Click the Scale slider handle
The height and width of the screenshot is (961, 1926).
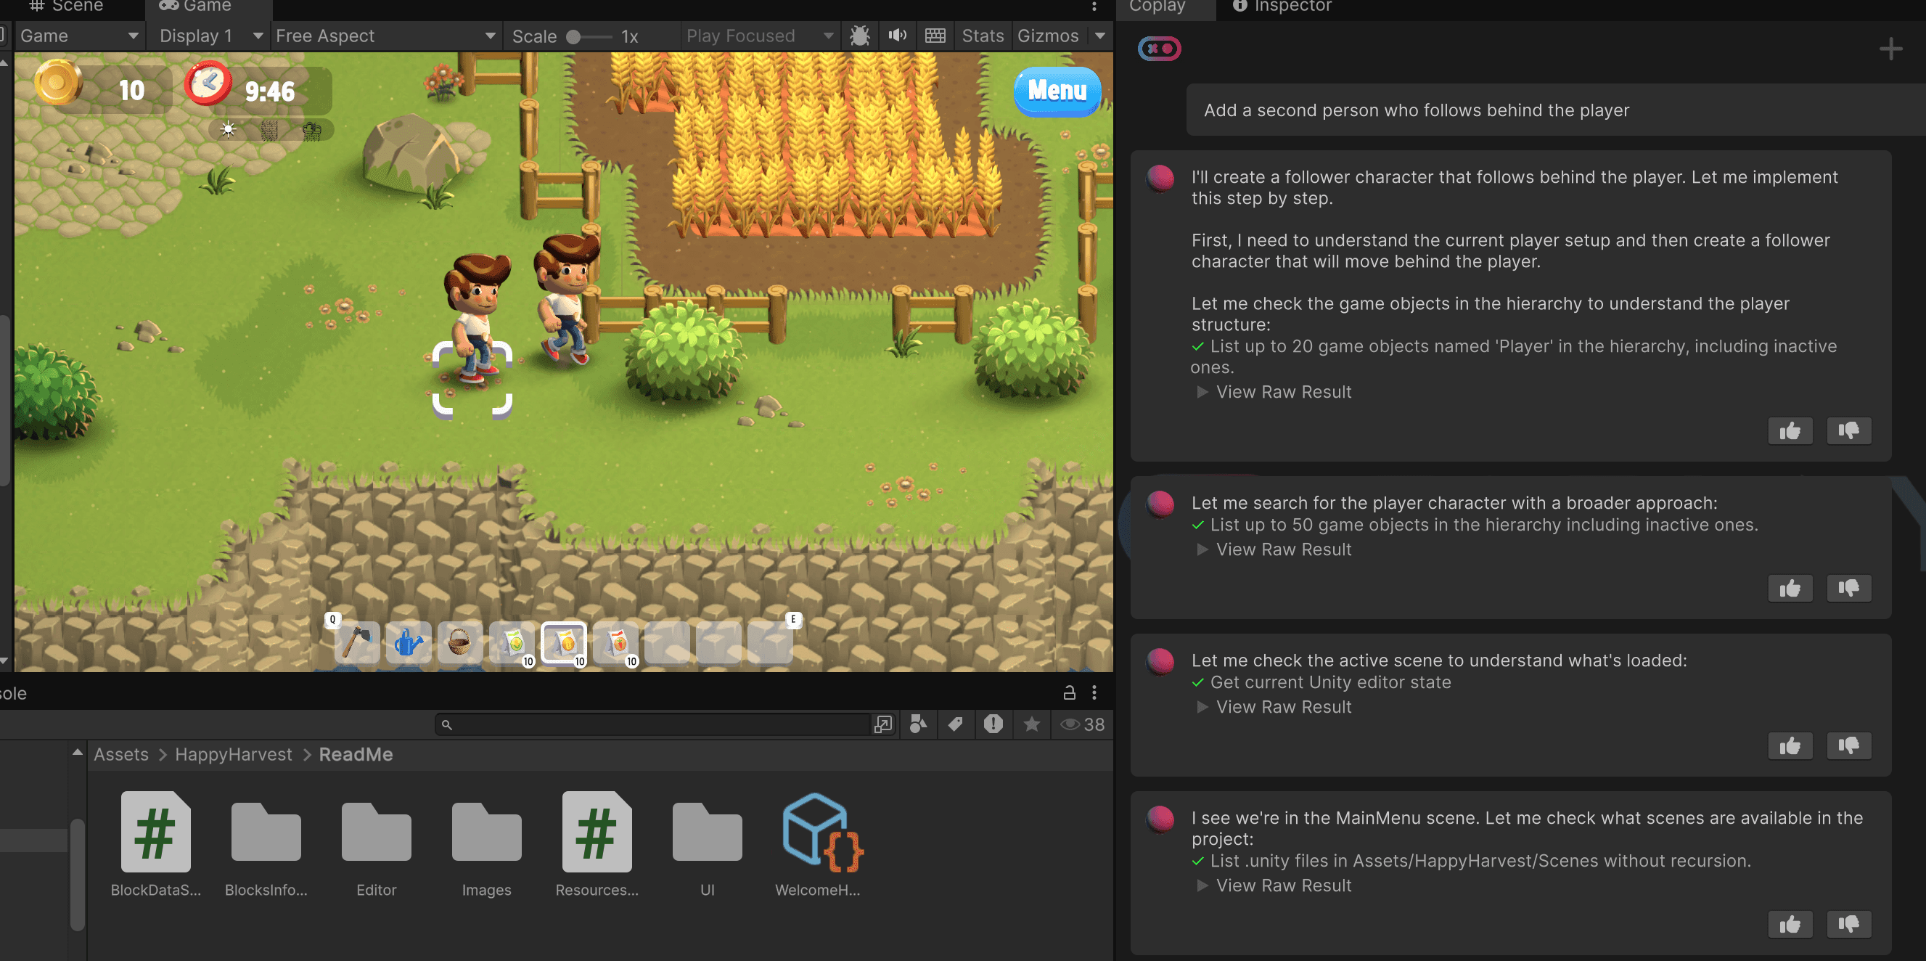573,36
